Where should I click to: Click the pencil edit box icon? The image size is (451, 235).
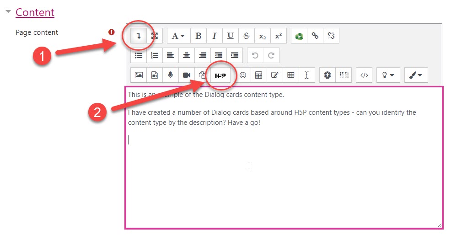pos(275,75)
